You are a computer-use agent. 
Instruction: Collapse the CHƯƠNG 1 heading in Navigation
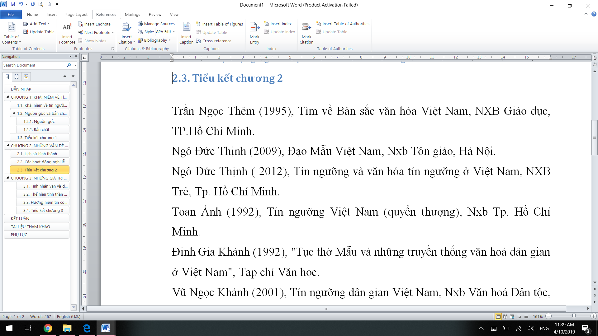[8, 97]
